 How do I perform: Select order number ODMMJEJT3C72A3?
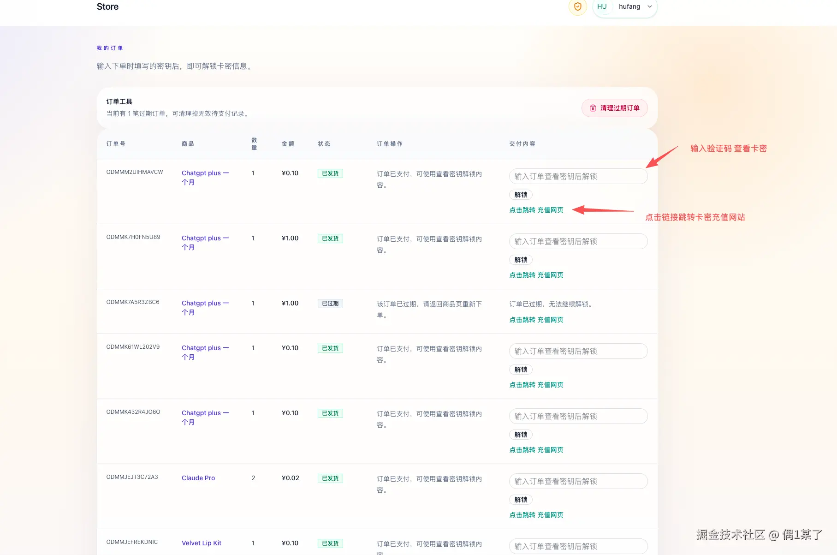tap(132, 477)
